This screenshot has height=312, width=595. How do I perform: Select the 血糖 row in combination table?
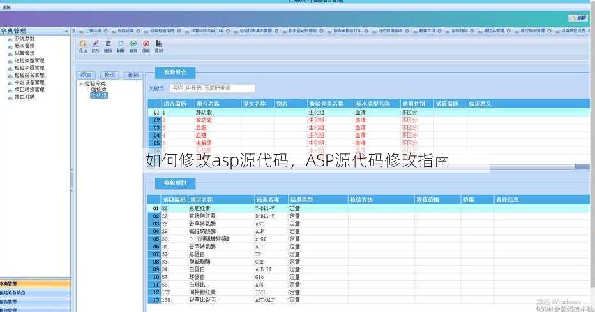pyautogui.click(x=368, y=135)
